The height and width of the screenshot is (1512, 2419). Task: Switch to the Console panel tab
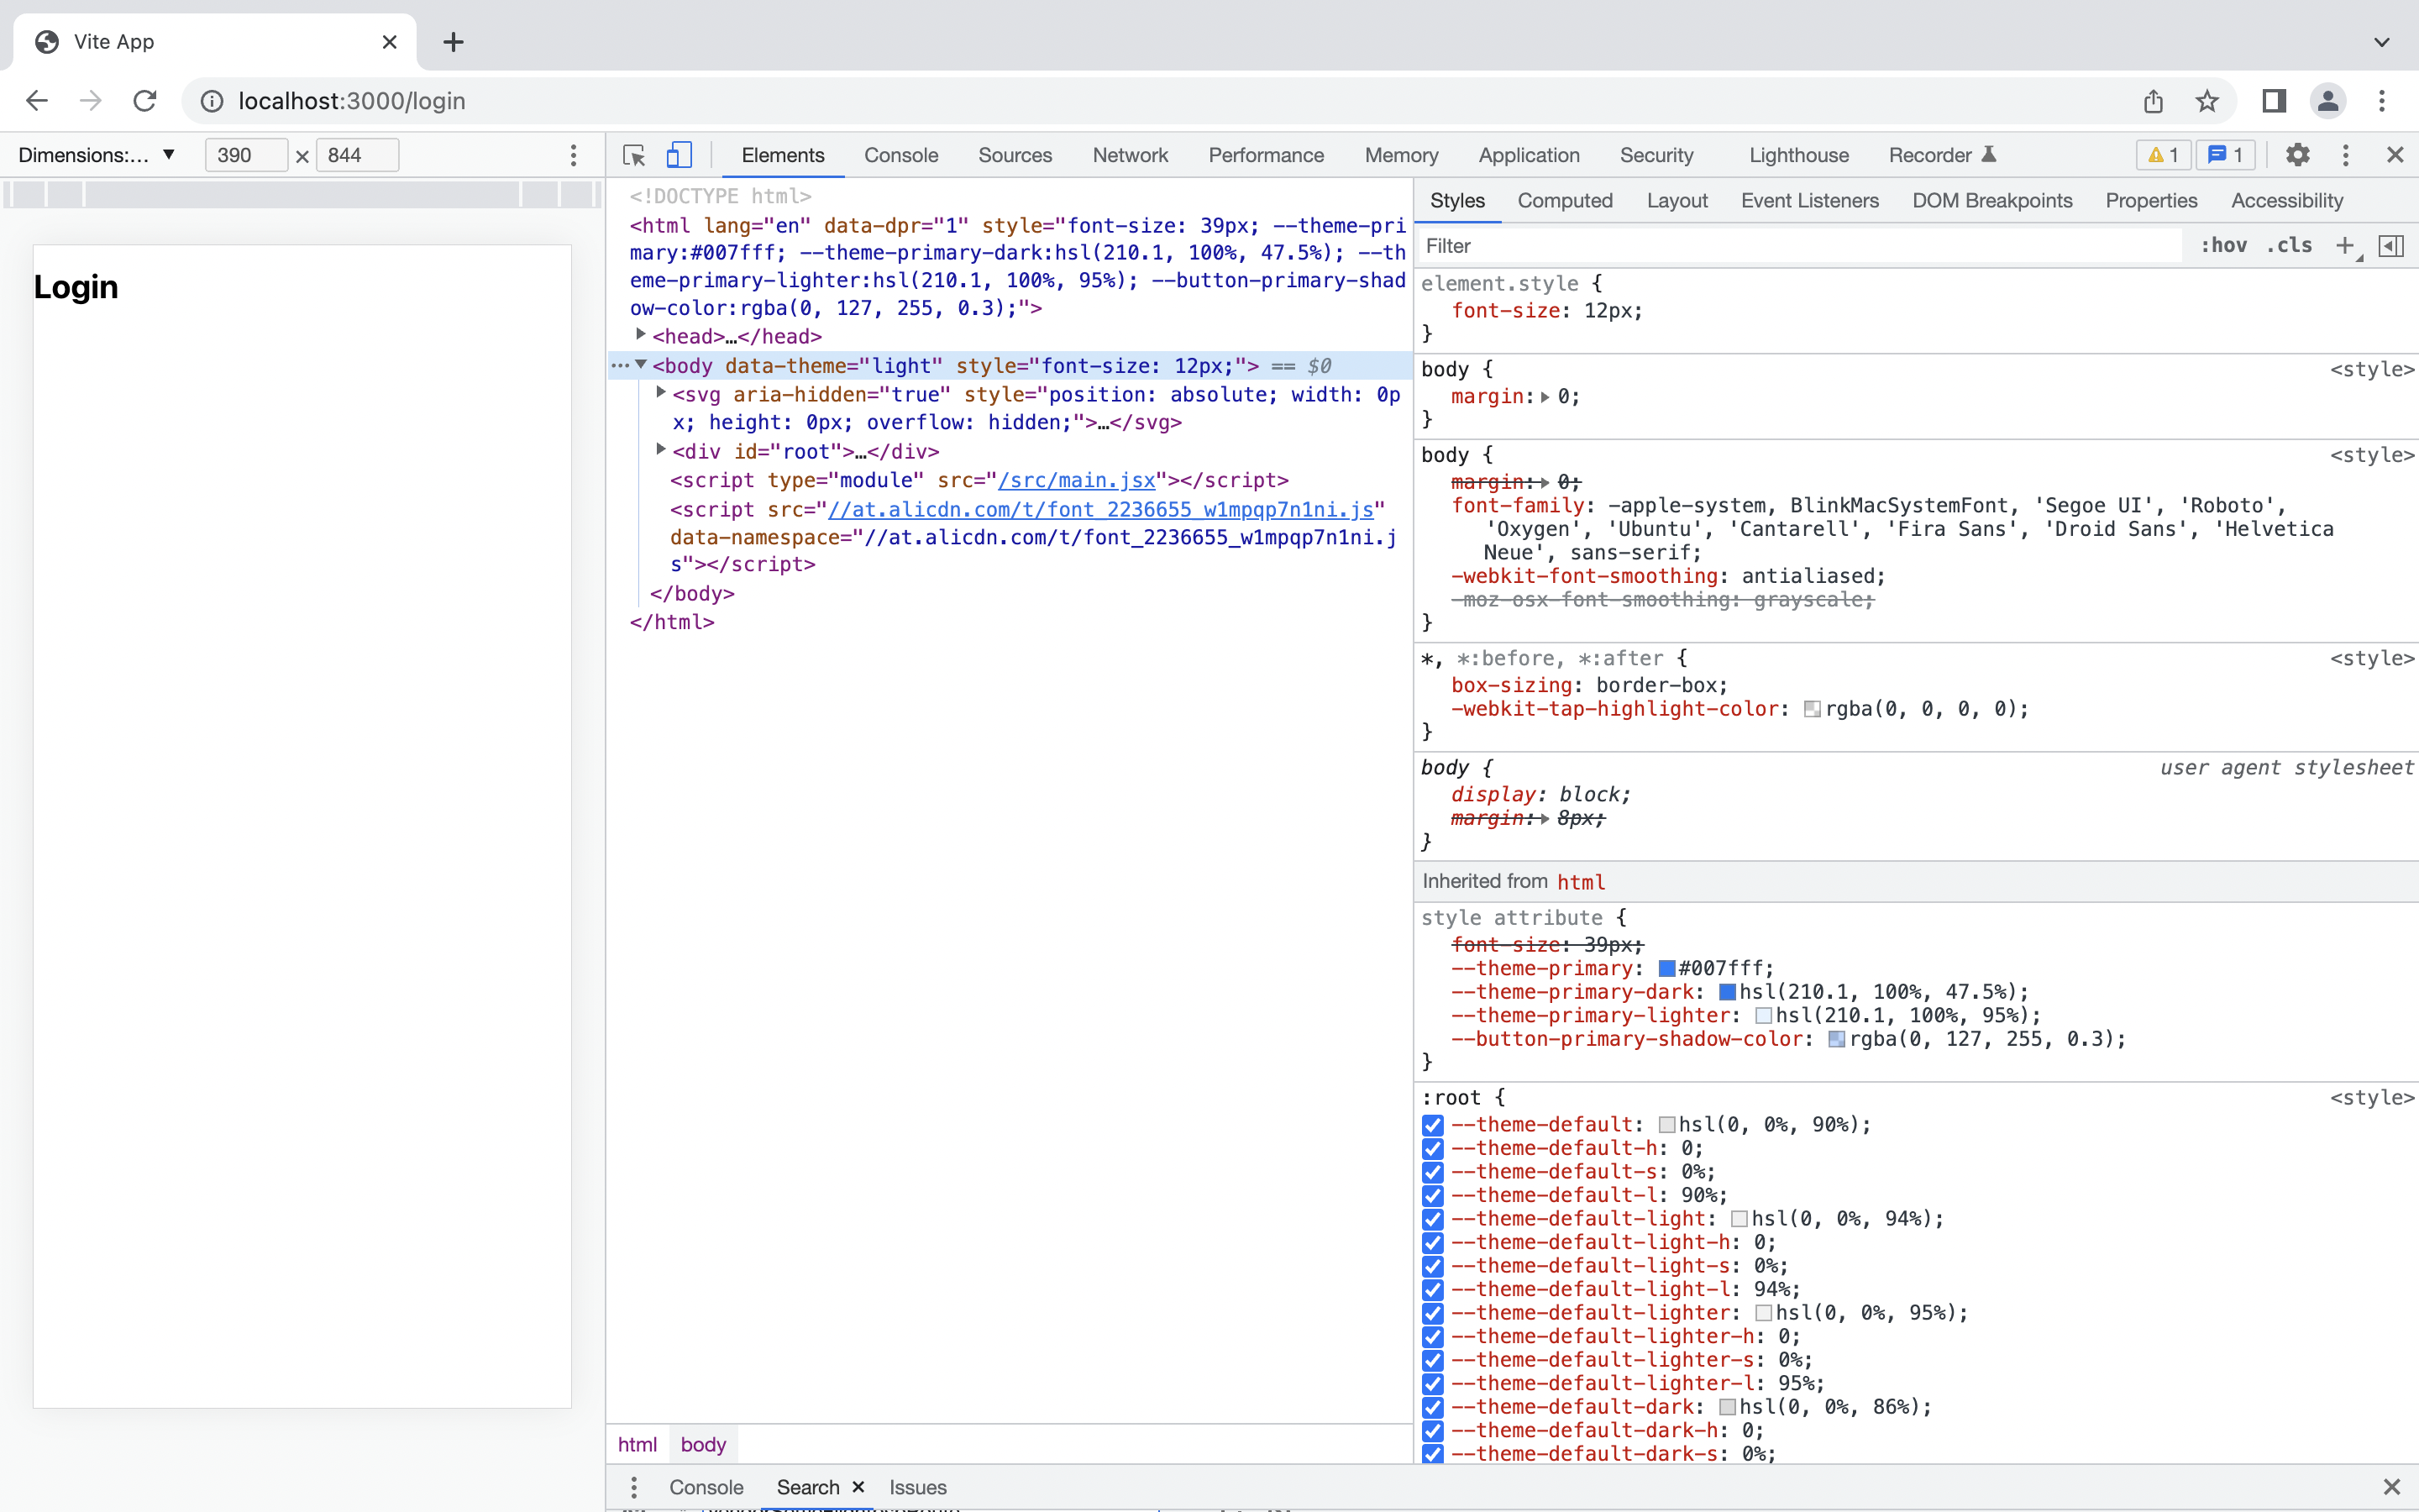(x=900, y=155)
